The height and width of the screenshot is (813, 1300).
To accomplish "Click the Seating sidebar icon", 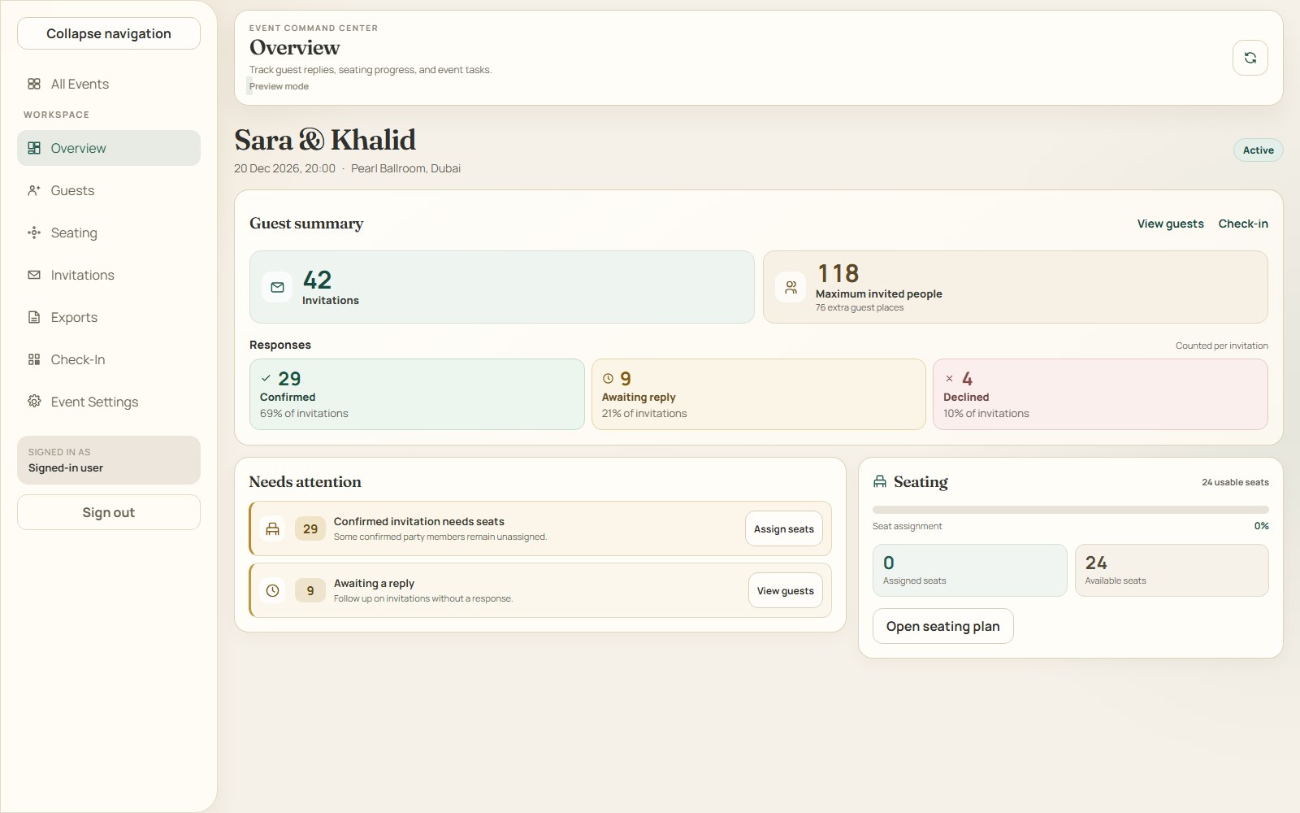I will point(34,233).
